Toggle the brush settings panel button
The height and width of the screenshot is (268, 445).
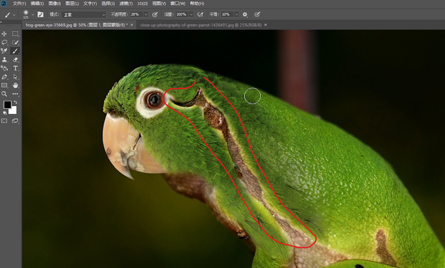tap(41, 14)
